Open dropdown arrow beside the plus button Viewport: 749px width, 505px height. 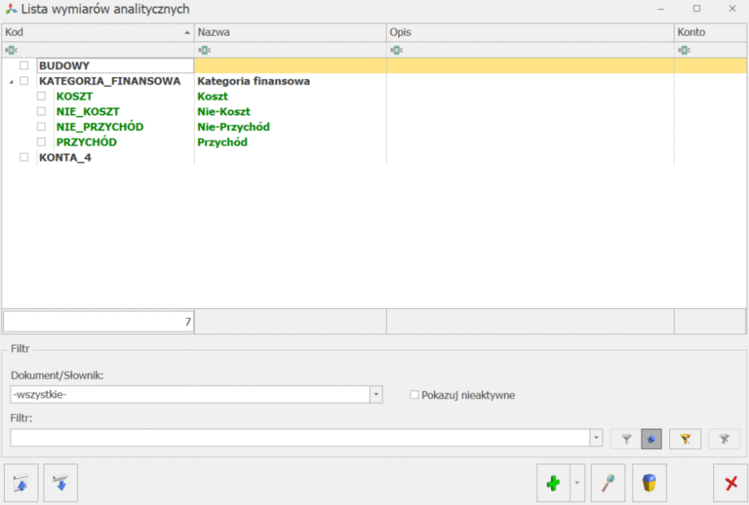pyautogui.click(x=578, y=483)
